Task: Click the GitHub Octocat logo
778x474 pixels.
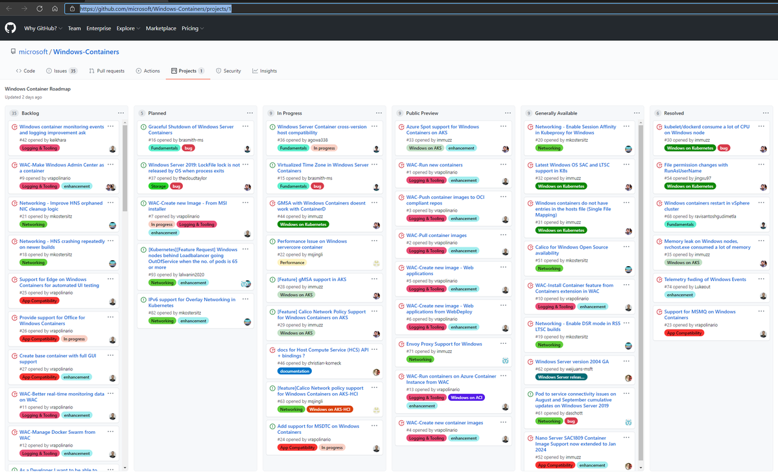Action: tap(10, 28)
